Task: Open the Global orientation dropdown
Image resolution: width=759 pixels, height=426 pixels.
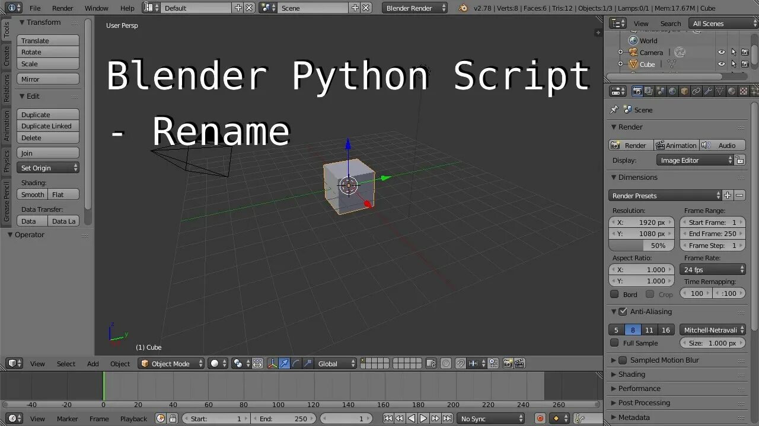Action: click(336, 363)
